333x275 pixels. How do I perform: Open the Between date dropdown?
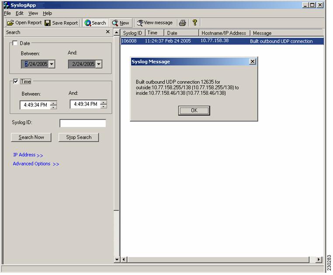tap(52, 64)
